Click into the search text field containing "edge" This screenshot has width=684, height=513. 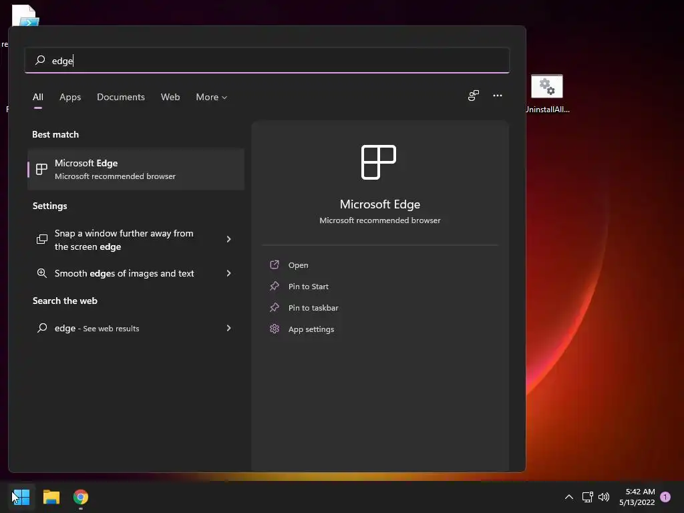pyautogui.click(x=267, y=60)
